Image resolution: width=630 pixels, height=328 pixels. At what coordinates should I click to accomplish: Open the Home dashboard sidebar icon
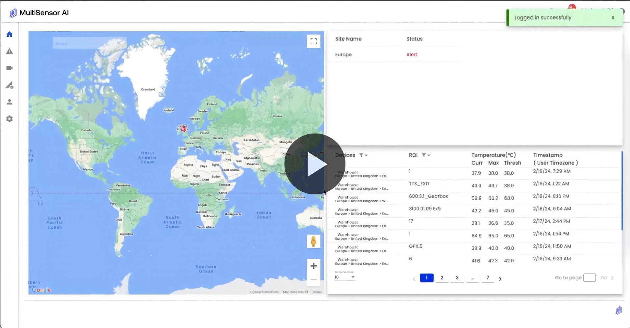(10, 34)
